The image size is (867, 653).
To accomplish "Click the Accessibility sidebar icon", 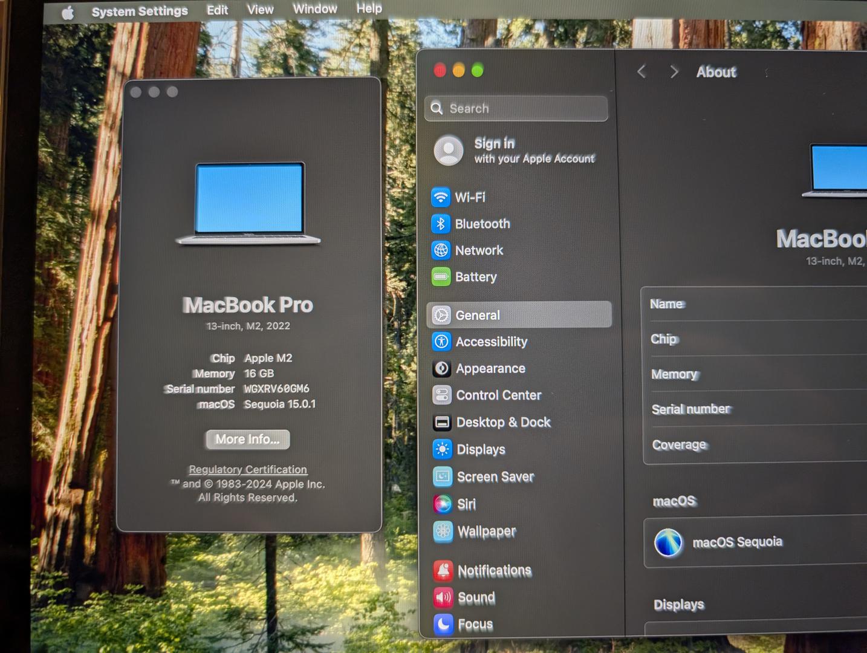I will click(441, 342).
